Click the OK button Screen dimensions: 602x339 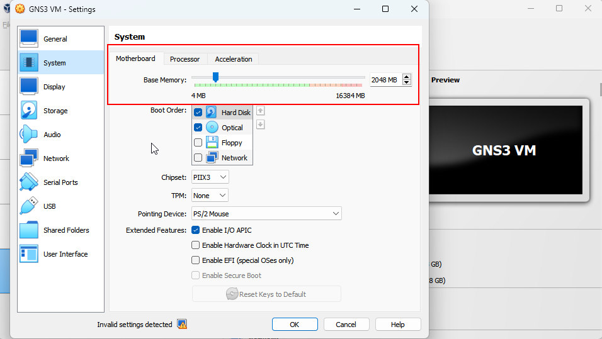pyautogui.click(x=294, y=325)
